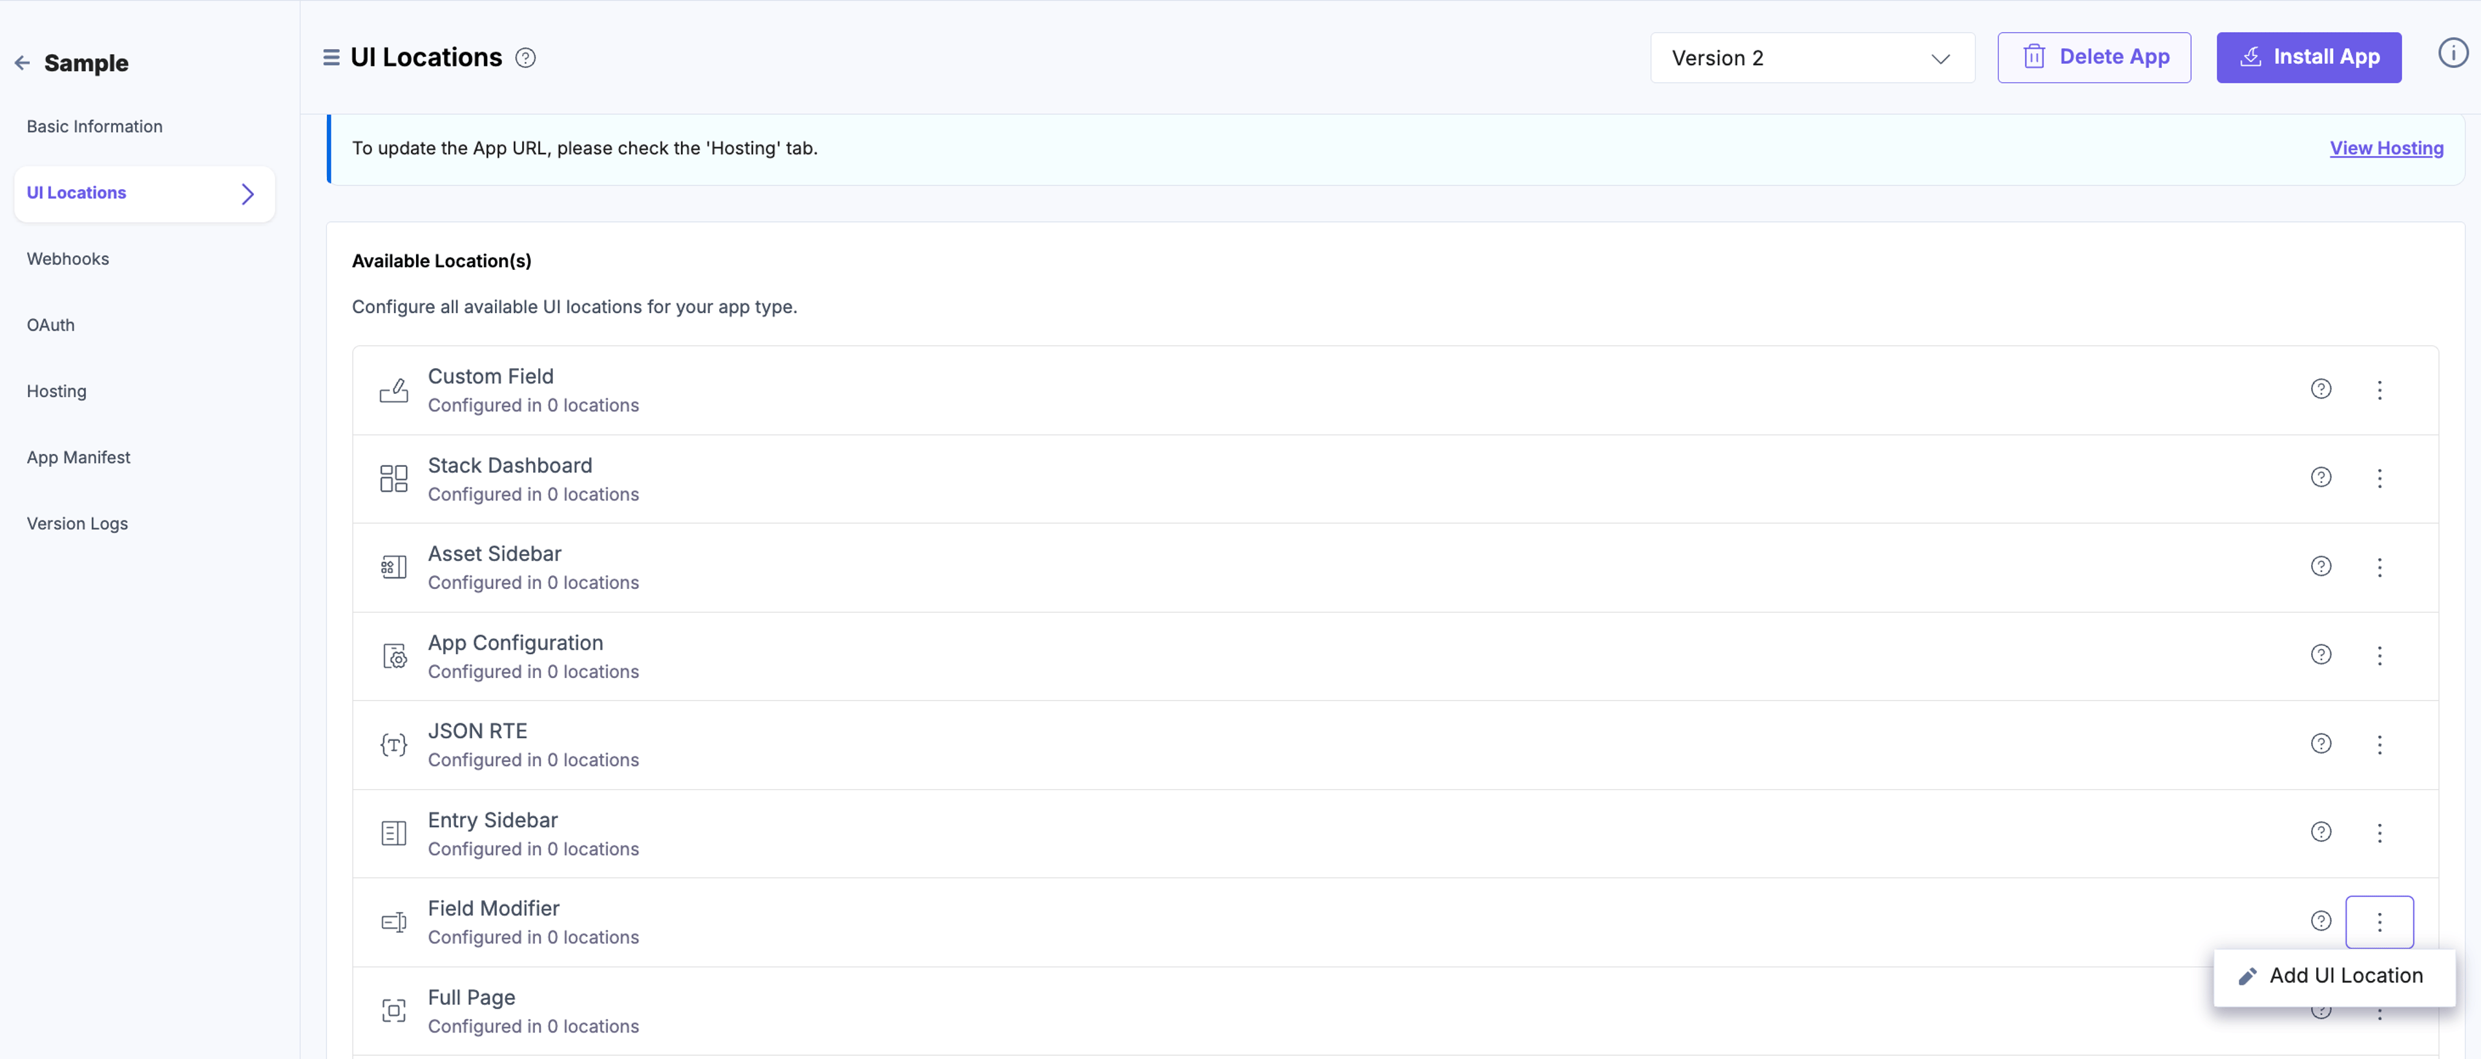Screen dimensions: 2481x1059
Task: Open help icon for JSON RTE row
Action: (x=2321, y=744)
